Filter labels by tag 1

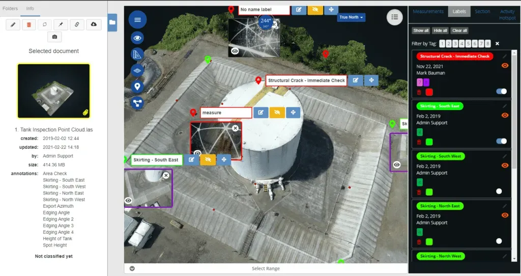pos(442,44)
